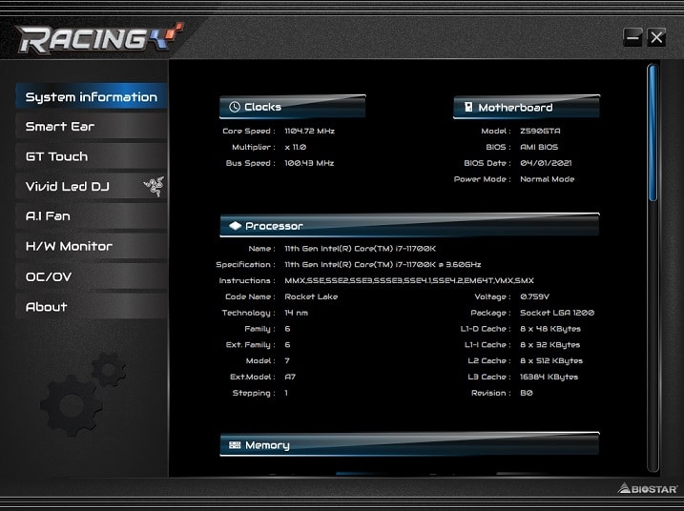Click the BIOSTAR logo at the bottom right
Screen dimensions: 684x511
pyautogui.click(x=647, y=489)
